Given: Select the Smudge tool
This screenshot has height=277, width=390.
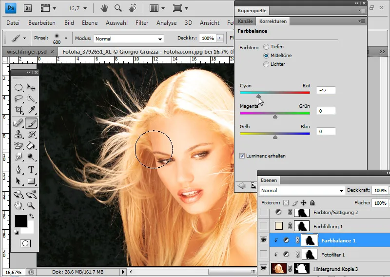Looking at the screenshot, I should coord(19,157).
